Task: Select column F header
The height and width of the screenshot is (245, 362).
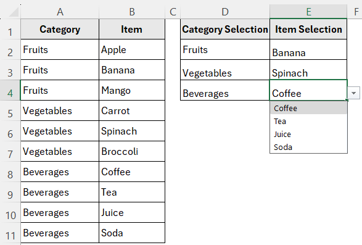Action: pos(356,12)
